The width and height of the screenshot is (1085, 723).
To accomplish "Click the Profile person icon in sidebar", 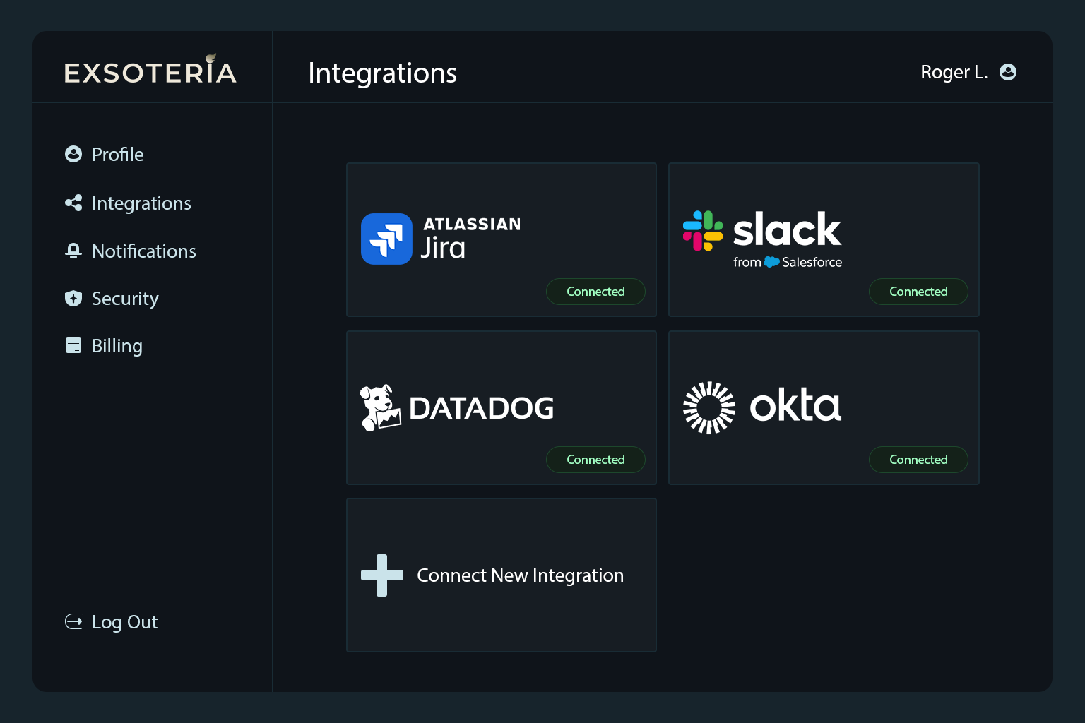I will pos(73,154).
